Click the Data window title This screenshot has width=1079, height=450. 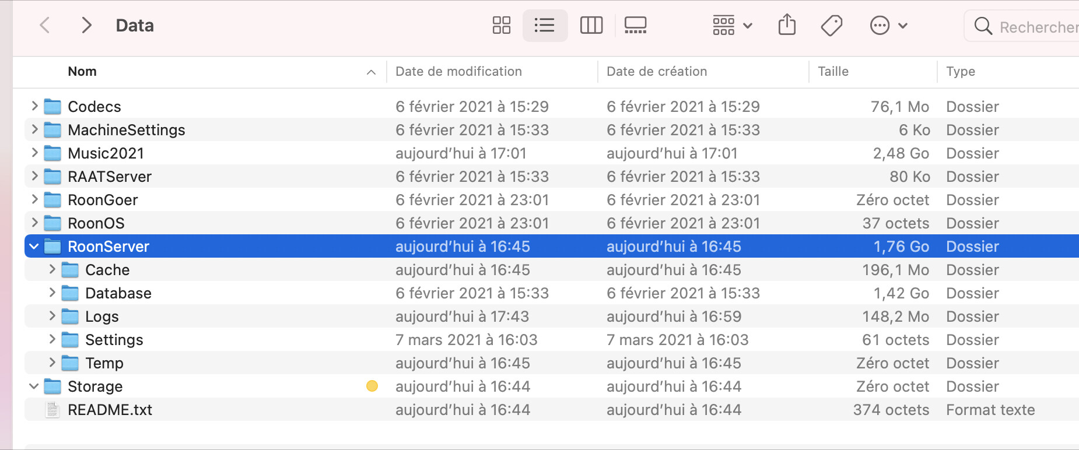click(135, 26)
